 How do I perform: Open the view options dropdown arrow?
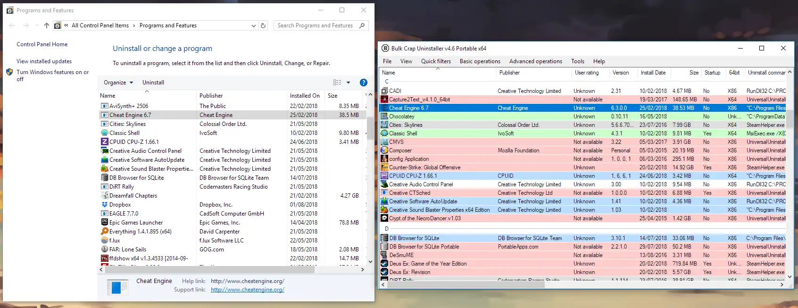pos(349,83)
